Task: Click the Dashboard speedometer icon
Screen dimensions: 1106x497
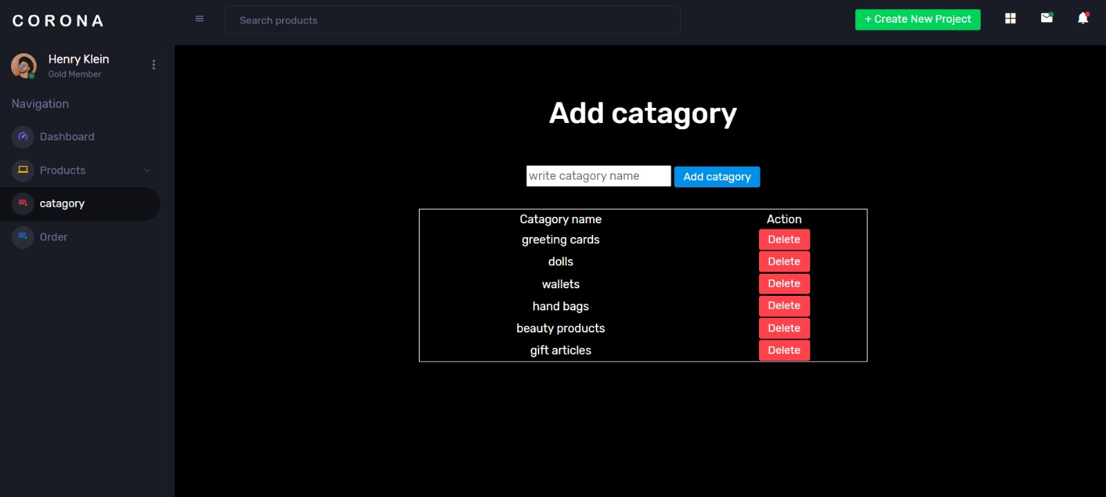Action: (x=23, y=137)
